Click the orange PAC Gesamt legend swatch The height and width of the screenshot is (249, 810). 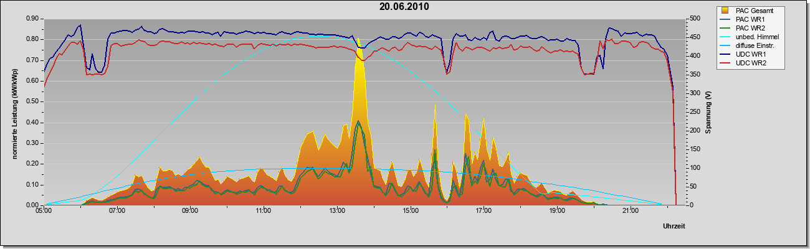tap(726, 10)
